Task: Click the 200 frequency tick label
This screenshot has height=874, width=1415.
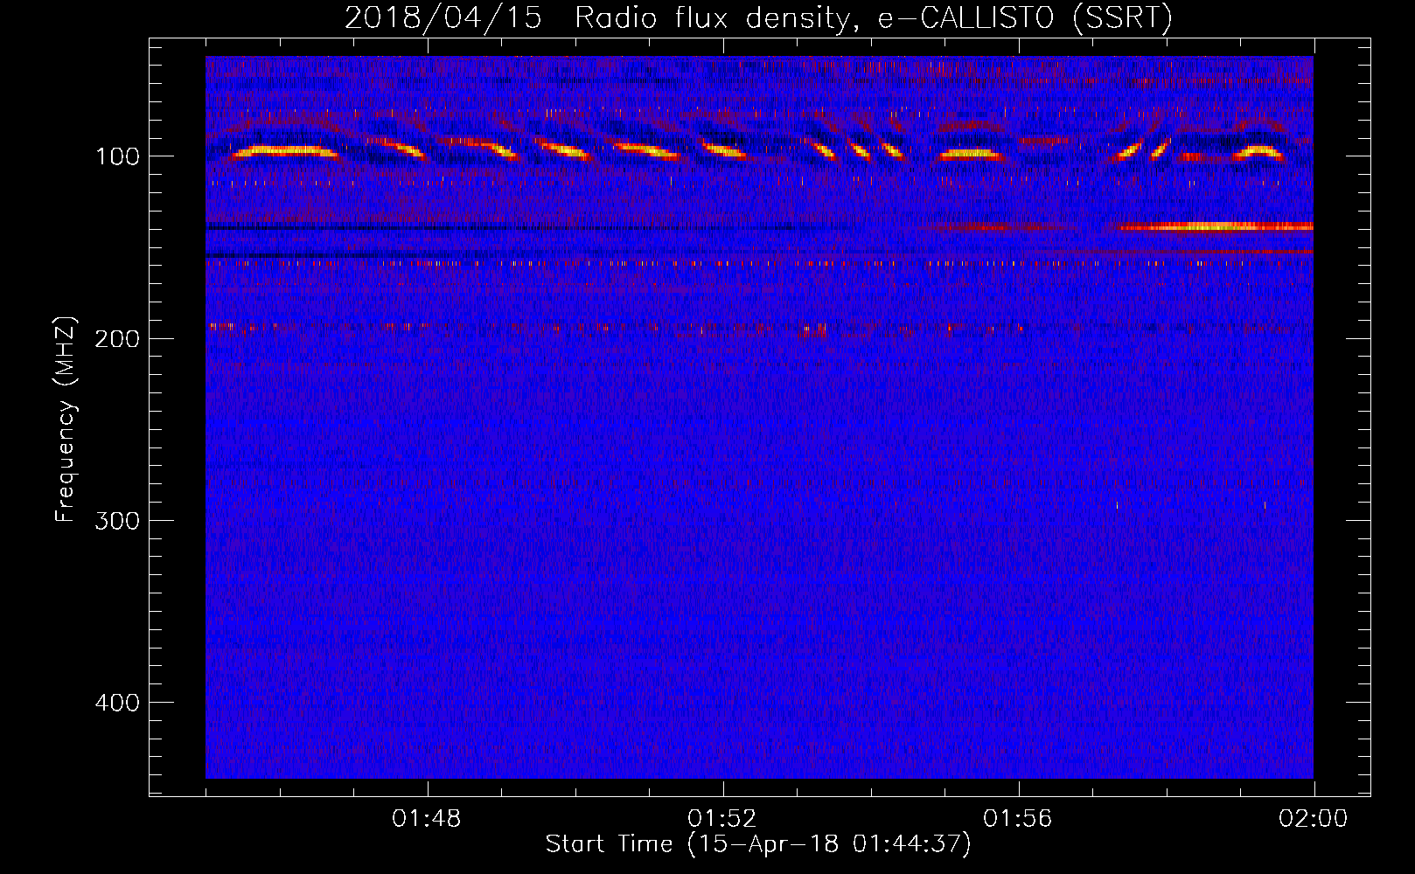Action: (117, 338)
